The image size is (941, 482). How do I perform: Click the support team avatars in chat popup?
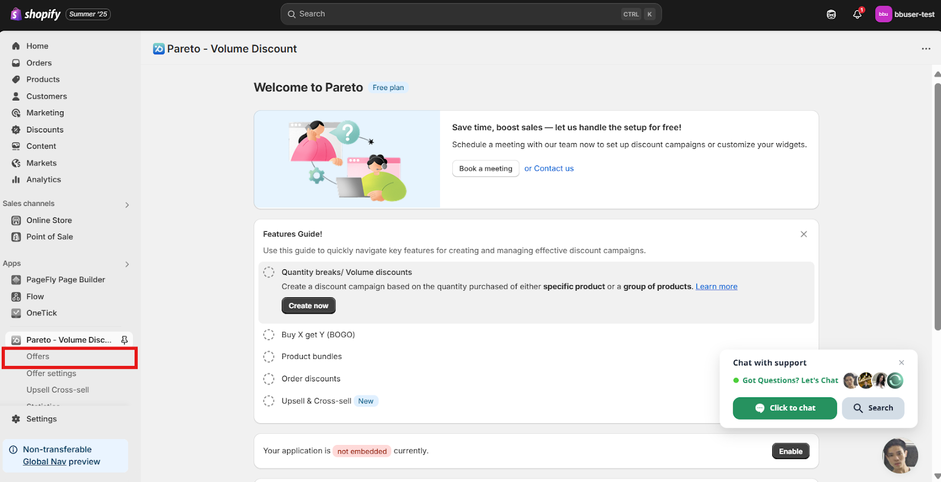[873, 381]
